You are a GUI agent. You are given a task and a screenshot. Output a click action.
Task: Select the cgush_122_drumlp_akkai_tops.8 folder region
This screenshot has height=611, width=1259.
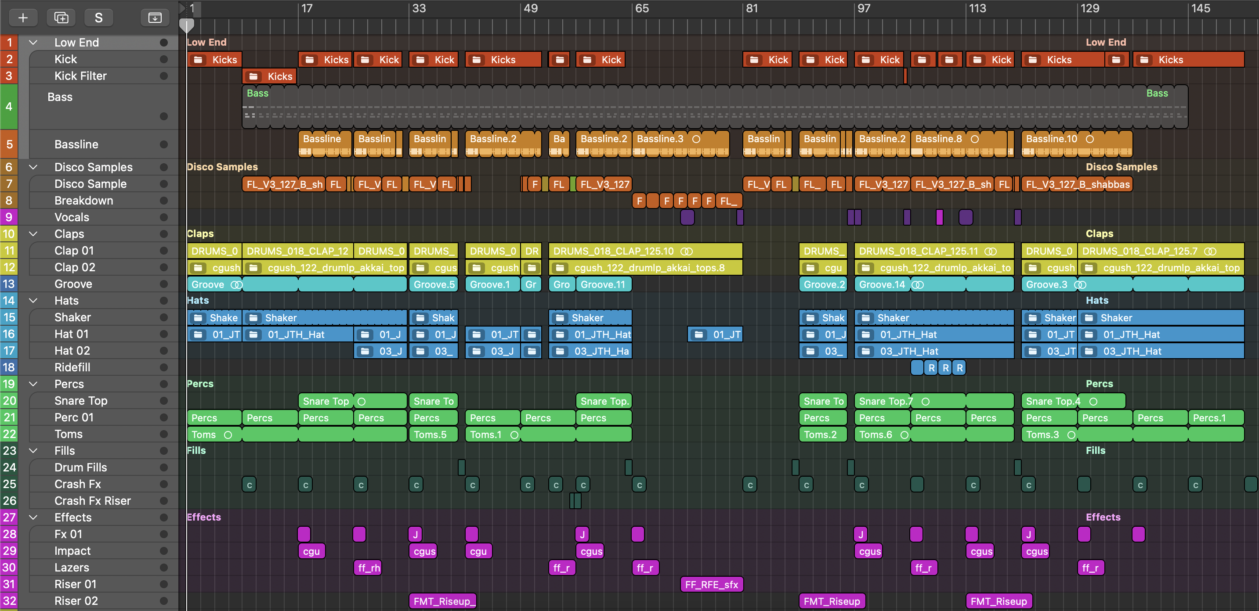(645, 268)
